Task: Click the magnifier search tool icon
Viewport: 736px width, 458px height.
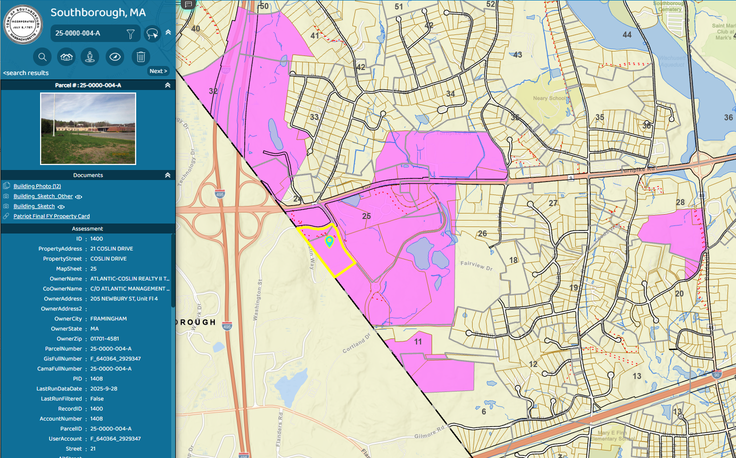Action: [43, 57]
